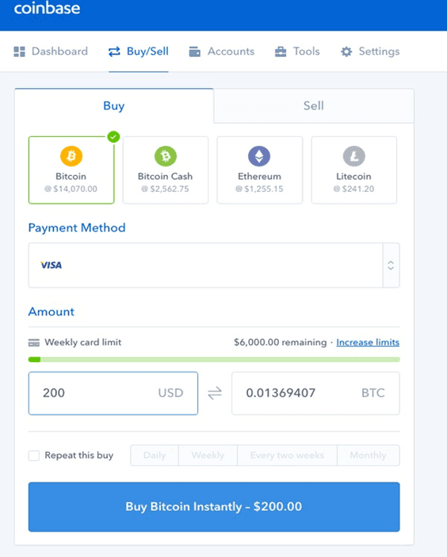This screenshot has width=447, height=557.
Task: Click the Buy/Sell arrows icon
Action: point(114,52)
